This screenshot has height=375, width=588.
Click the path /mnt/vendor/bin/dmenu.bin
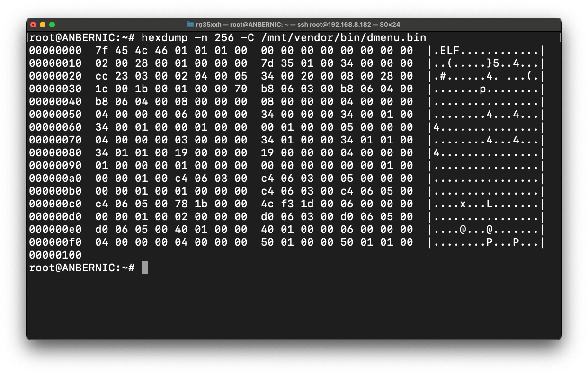pyautogui.click(x=343, y=37)
